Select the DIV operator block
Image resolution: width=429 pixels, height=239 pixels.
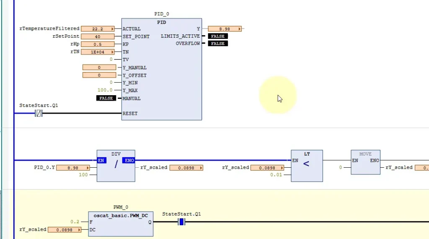click(x=116, y=166)
